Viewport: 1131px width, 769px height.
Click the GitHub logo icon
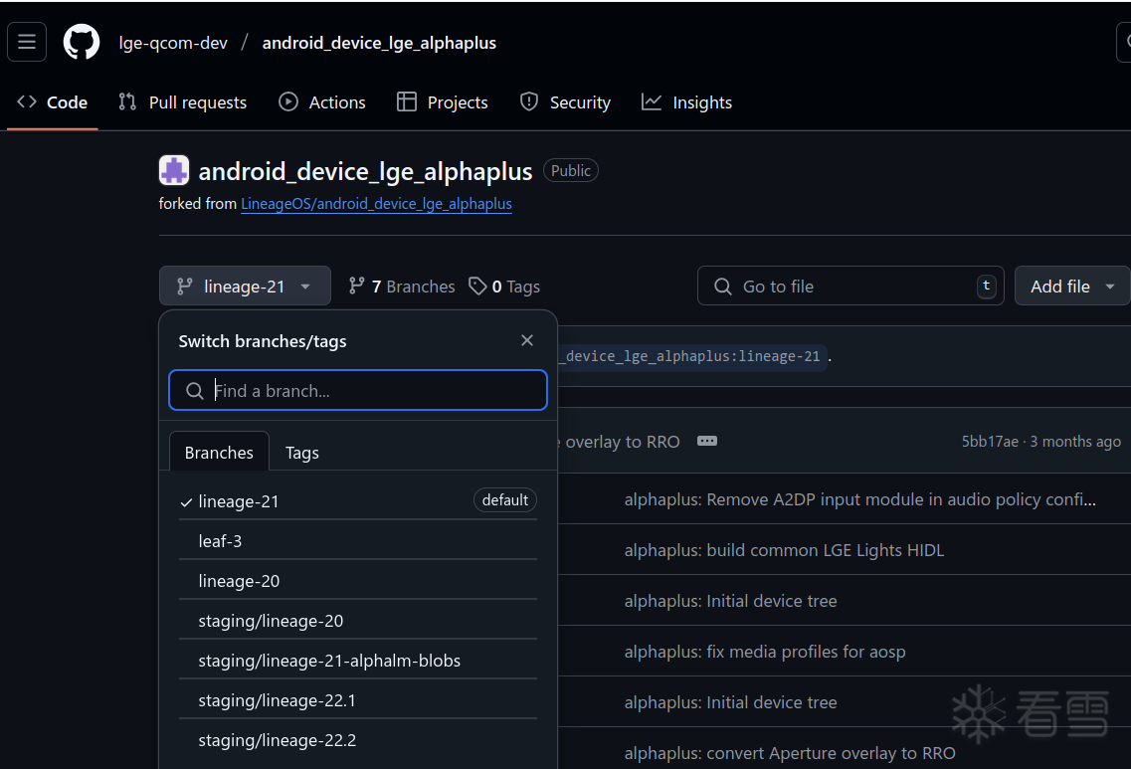[82, 42]
